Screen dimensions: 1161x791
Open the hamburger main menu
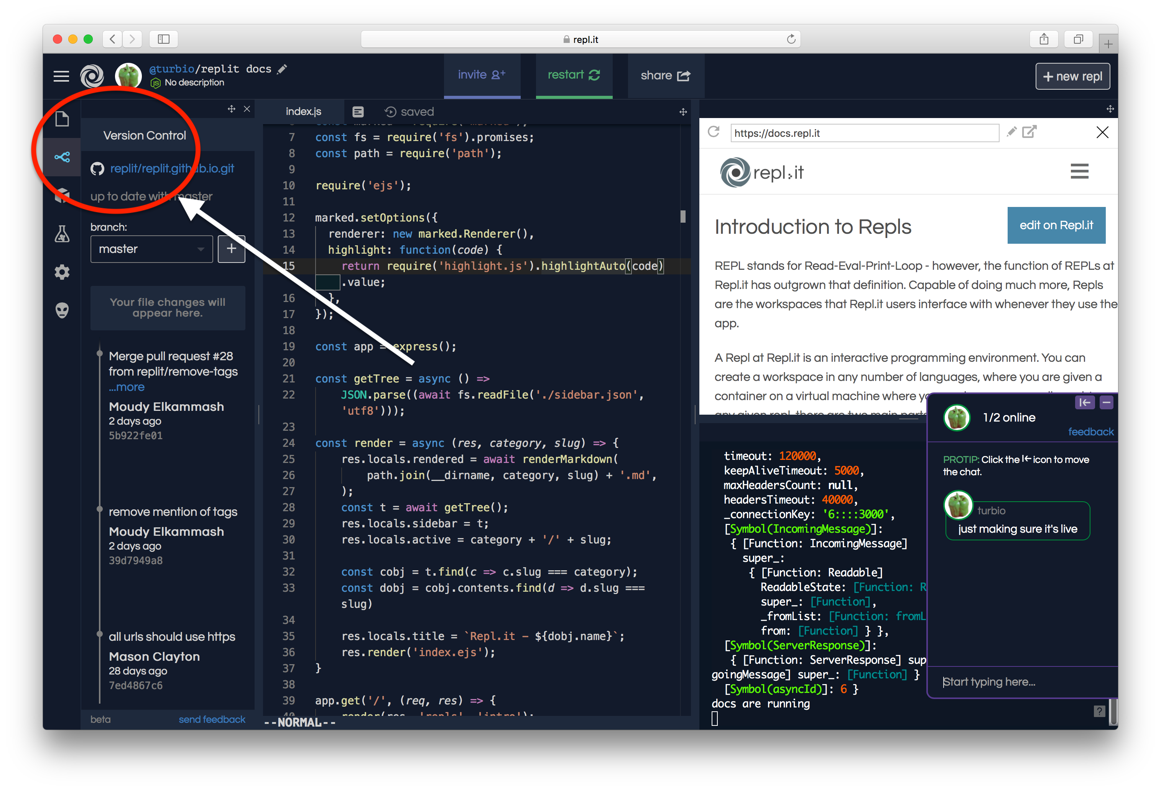point(61,76)
